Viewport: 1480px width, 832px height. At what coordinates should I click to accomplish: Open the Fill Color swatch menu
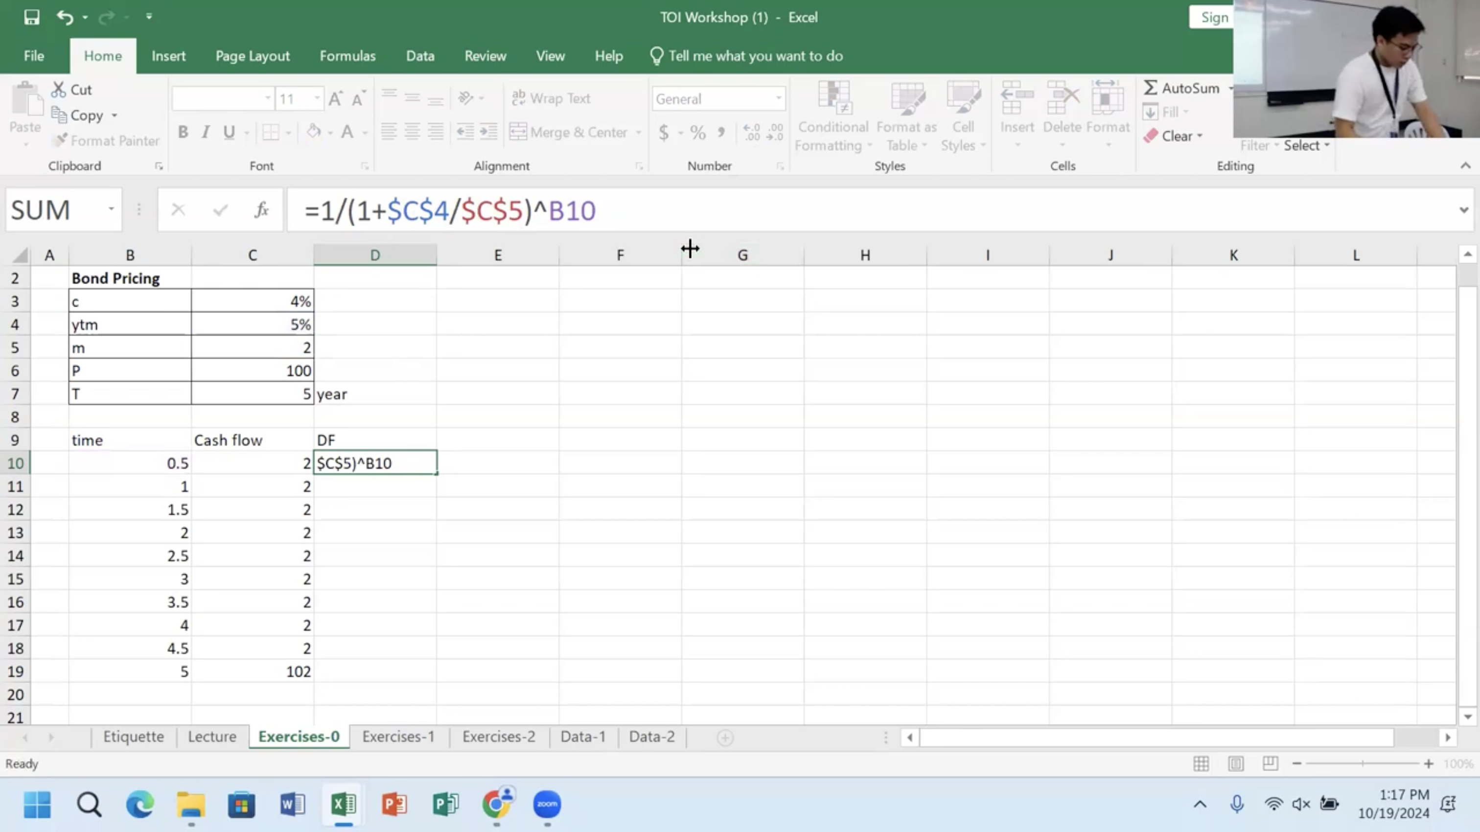[314, 132]
